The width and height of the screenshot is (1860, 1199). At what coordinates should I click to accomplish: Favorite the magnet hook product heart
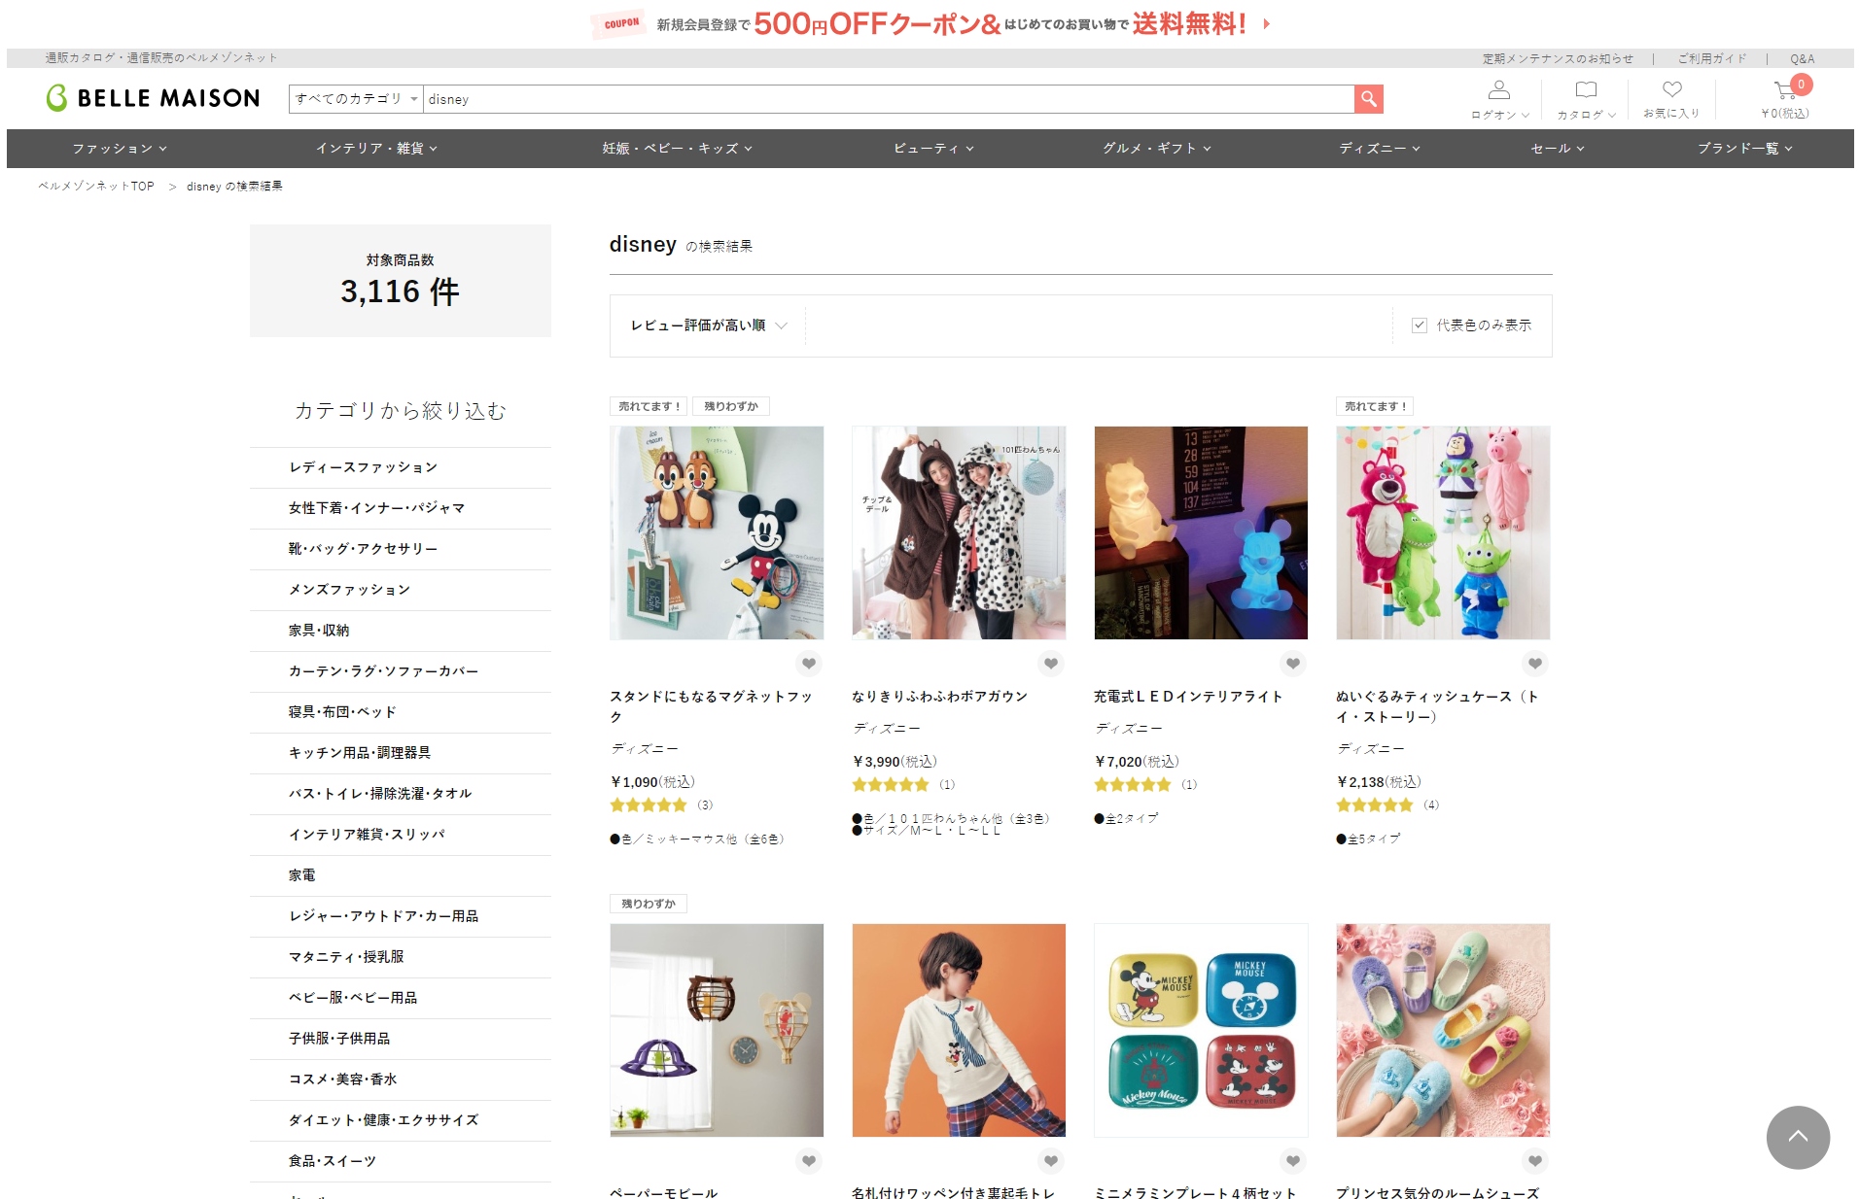coord(808,664)
